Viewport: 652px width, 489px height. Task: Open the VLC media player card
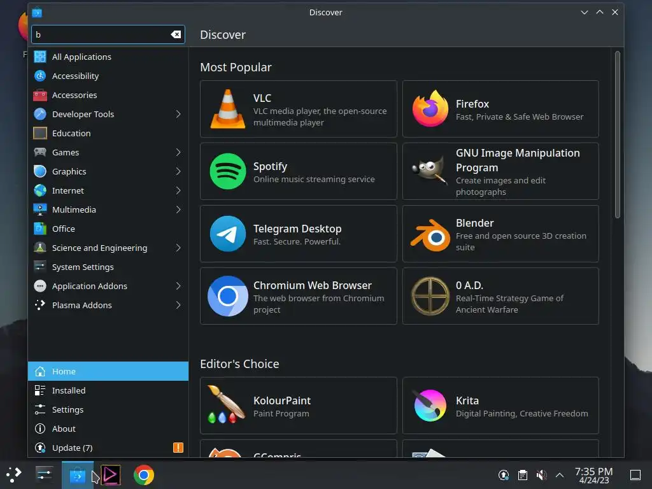tap(298, 109)
